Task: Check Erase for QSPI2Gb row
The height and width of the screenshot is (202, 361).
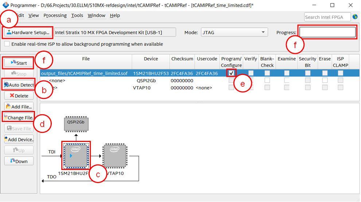Action: coord(325,80)
